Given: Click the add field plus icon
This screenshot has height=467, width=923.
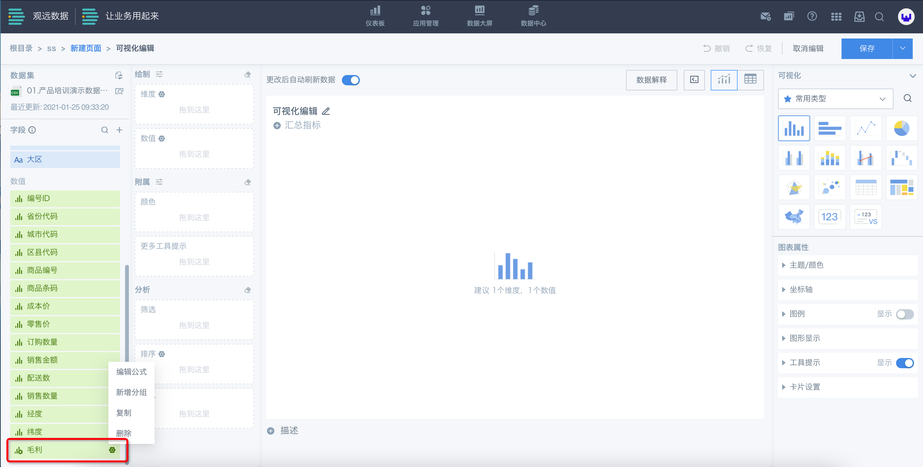Looking at the screenshot, I should (119, 130).
